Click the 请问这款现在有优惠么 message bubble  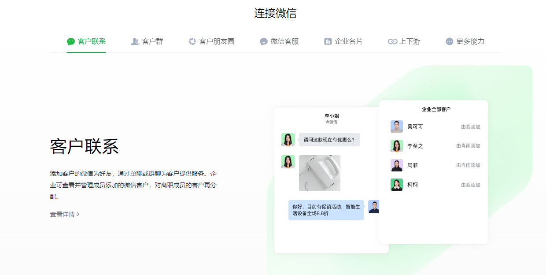pyautogui.click(x=329, y=140)
